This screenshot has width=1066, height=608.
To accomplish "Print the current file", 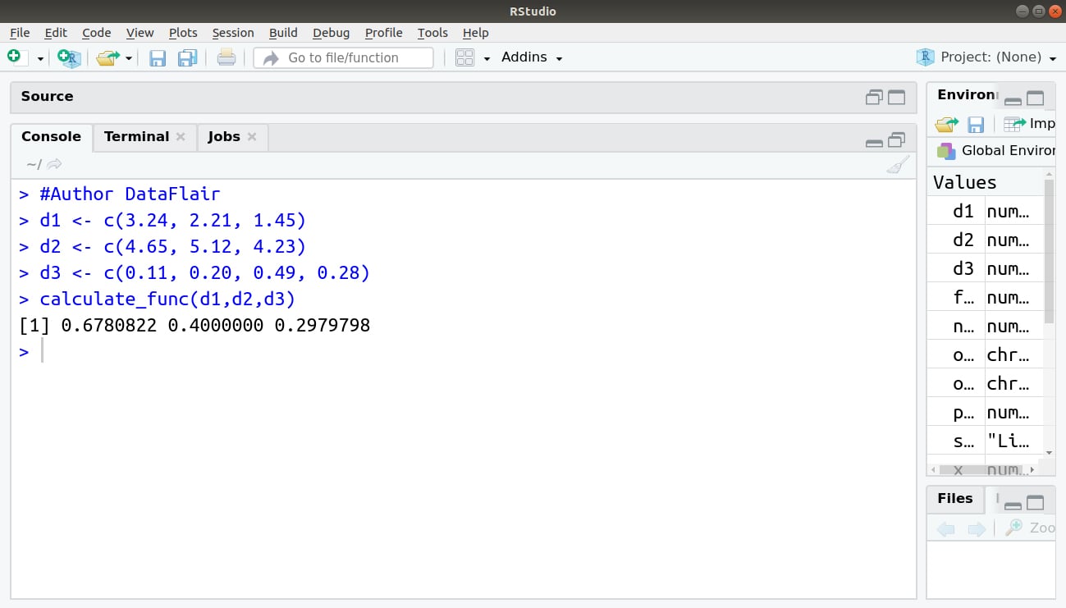I will tap(226, 57).
